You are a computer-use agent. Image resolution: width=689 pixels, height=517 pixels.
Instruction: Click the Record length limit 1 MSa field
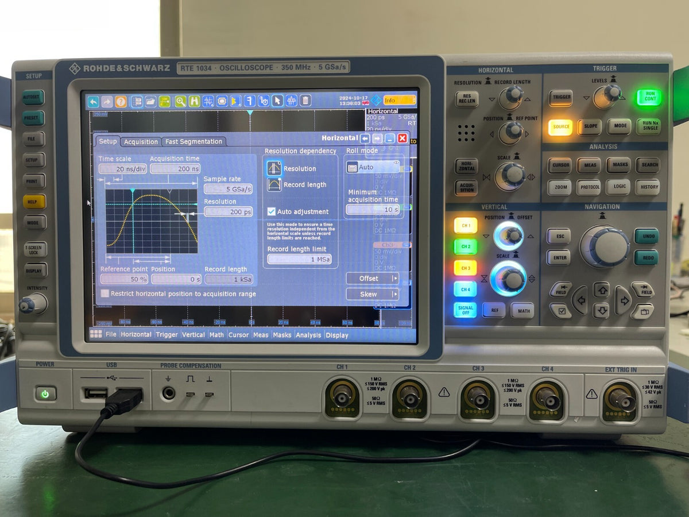click(x=300, y=259)
